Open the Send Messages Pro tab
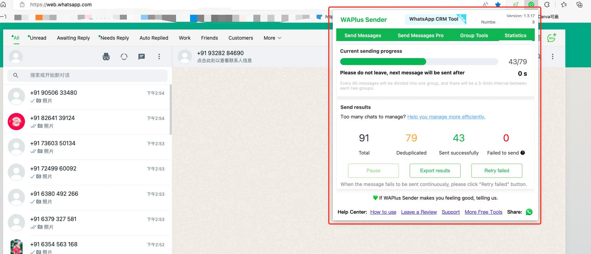Screen dimensions: 591x254 [420, 35]
